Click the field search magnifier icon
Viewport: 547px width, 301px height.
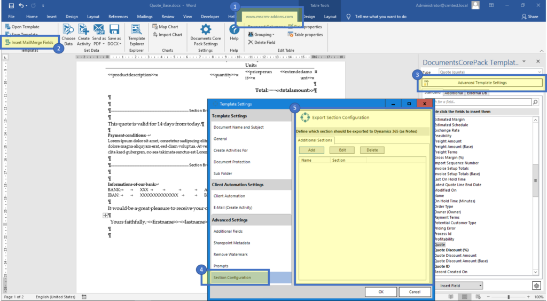[535, 102]
